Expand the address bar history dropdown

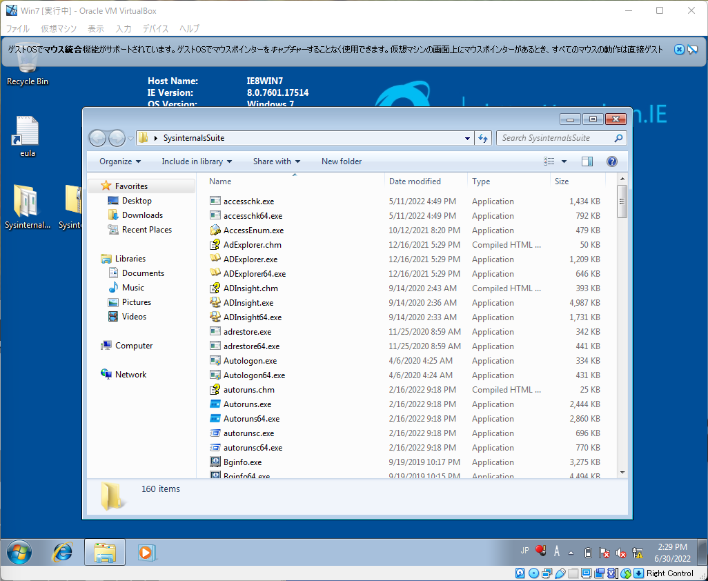click(467, 138)
